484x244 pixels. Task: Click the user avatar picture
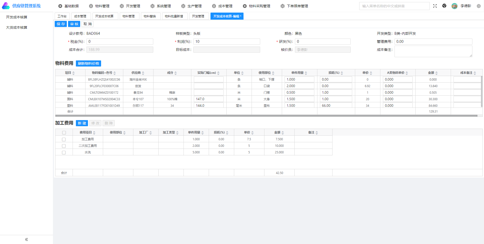tap(454, 6)
